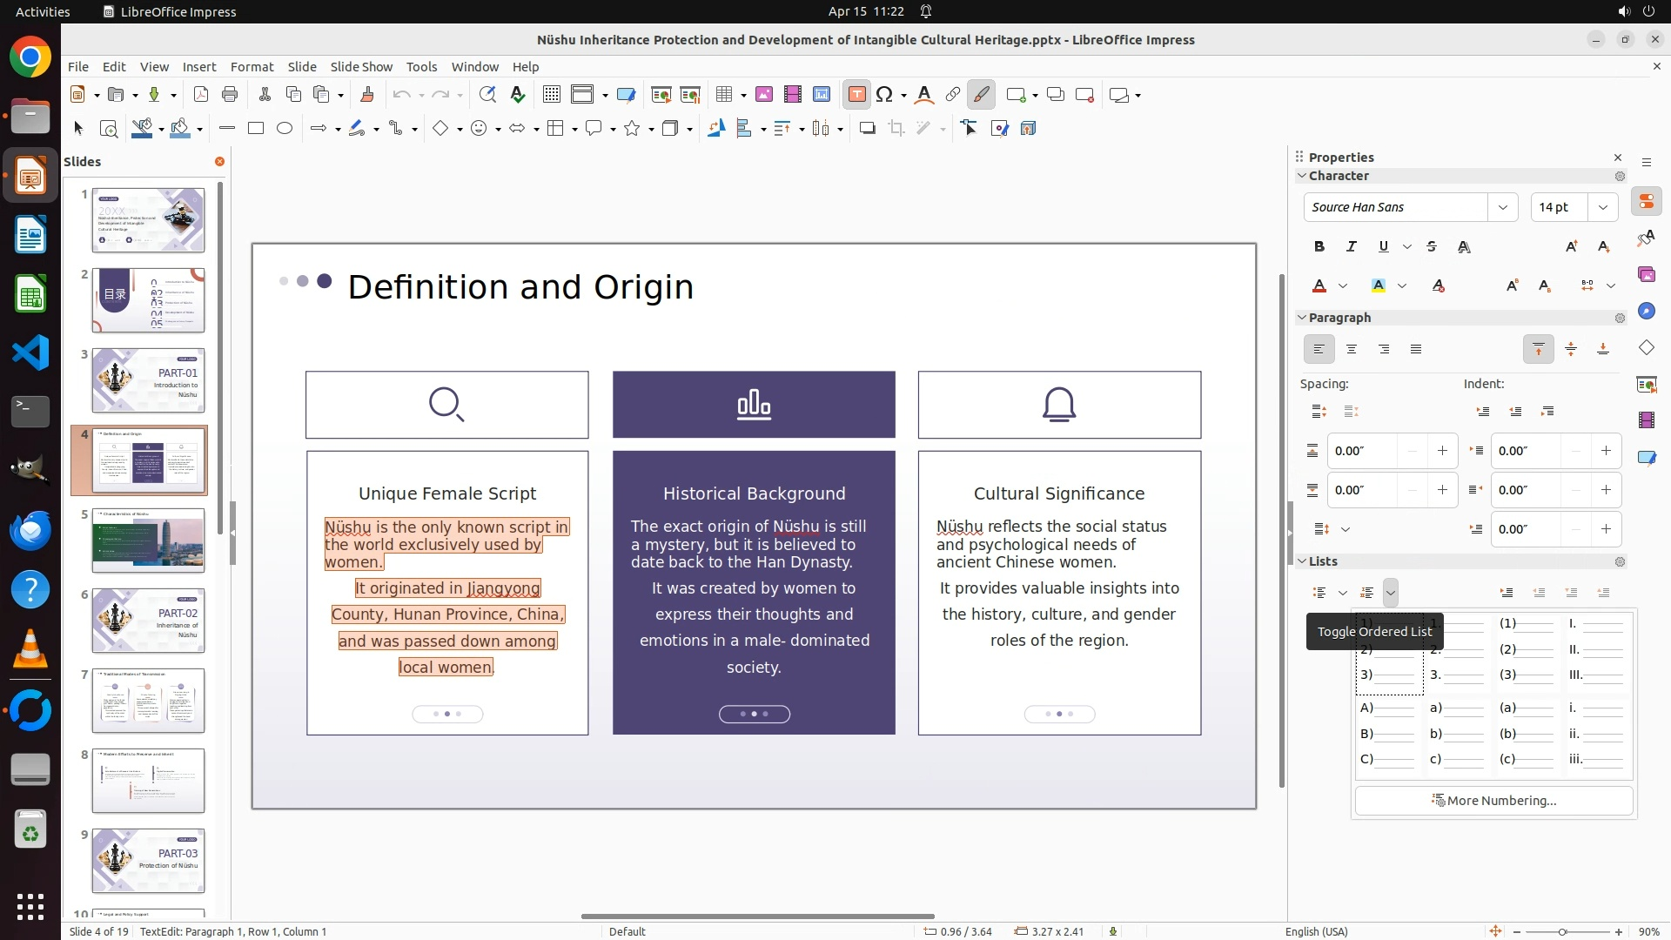Screen dimensions: 1671x940
Task: Click the zoom slider handle
Action: 1562,931
